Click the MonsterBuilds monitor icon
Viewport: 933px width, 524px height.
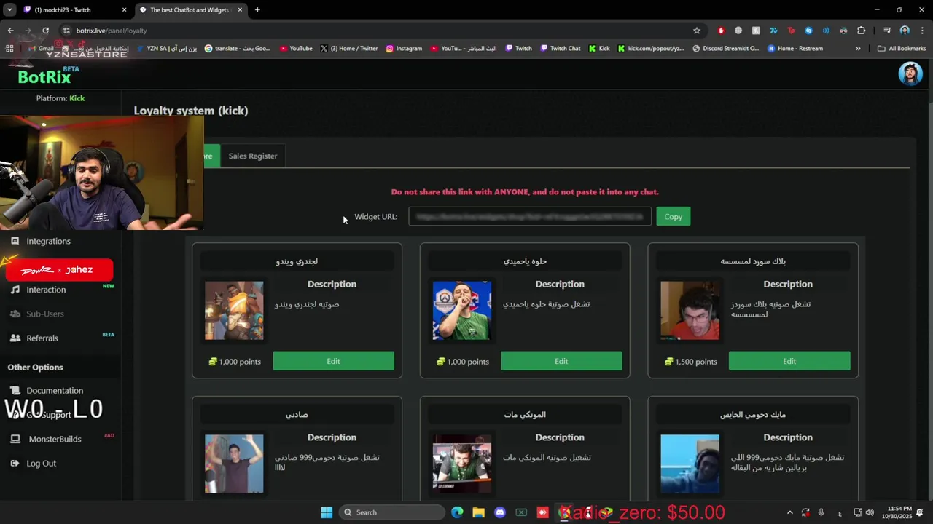click(x=15, y=439)
